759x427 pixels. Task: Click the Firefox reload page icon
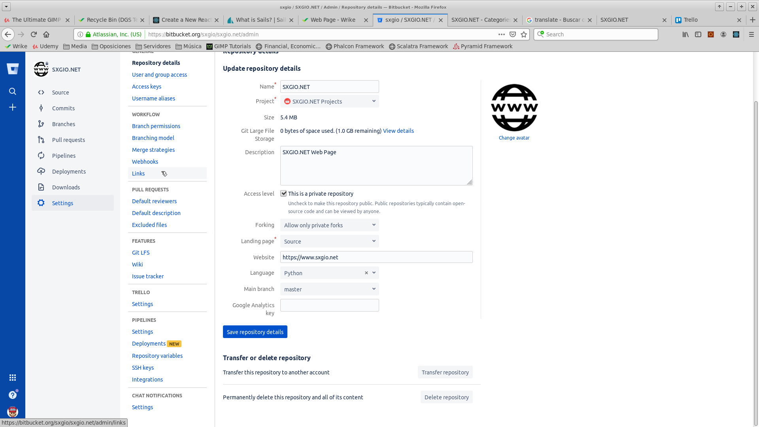tap(34, 34)
